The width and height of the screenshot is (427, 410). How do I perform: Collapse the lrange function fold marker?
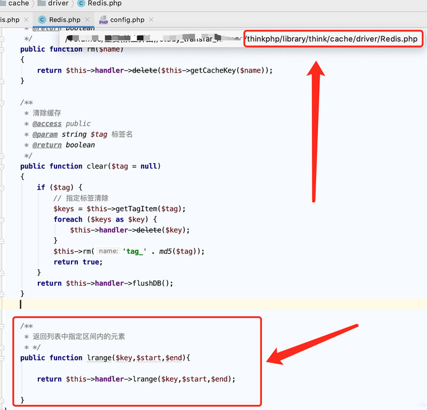2,358
